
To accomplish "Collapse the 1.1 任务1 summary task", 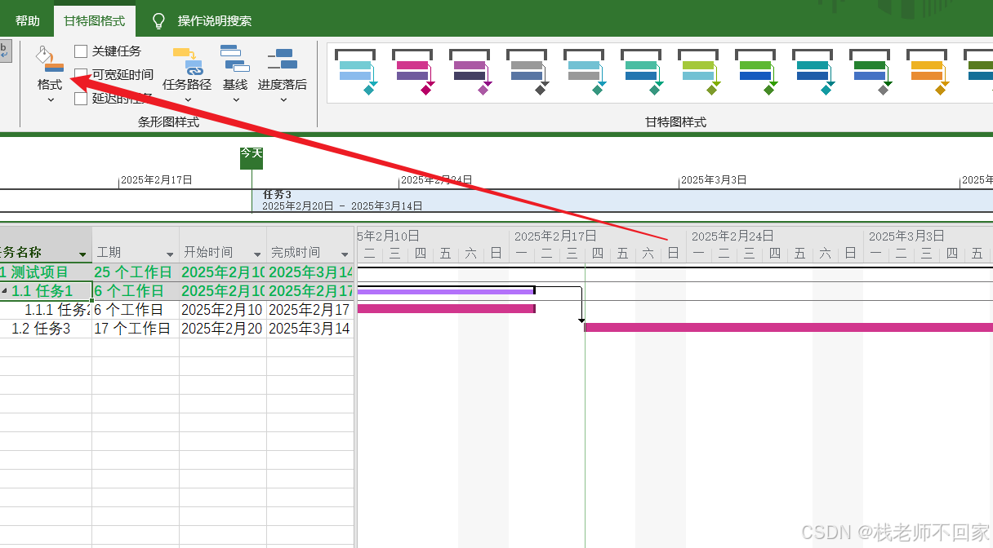I will click(x=4, y=291).
